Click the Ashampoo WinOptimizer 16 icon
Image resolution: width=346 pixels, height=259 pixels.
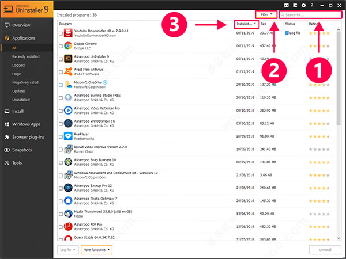pos(68,123)
